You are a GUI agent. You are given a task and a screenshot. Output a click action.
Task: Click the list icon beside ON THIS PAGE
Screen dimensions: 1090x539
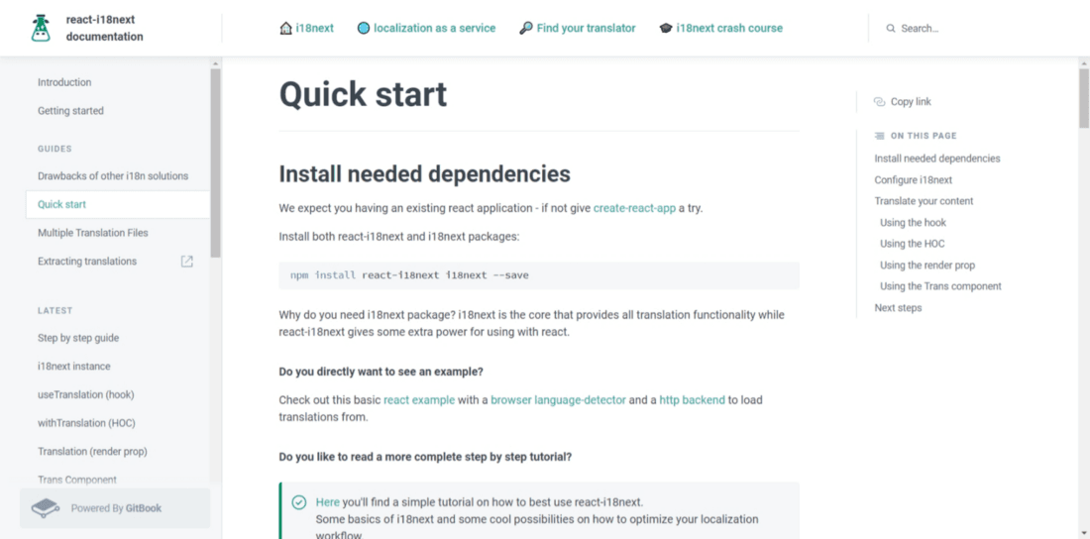tap(879, 136)
